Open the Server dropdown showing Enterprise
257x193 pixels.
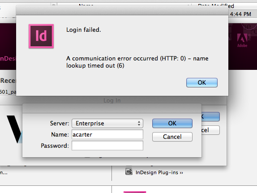pyautogui.click(x=107, y=123)
